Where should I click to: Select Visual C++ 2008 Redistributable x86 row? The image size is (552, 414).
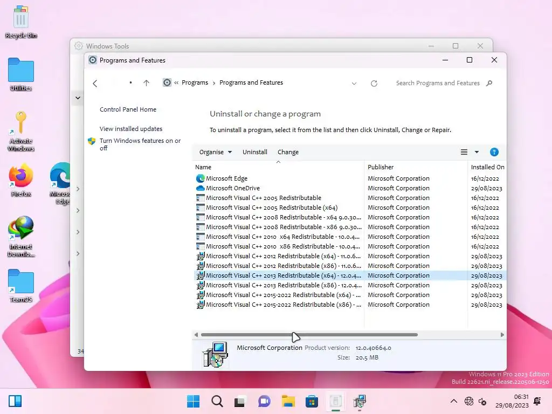point(350,227)
